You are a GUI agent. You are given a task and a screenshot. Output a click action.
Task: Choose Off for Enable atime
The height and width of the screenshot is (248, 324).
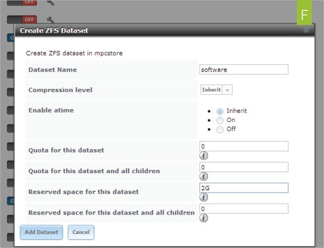220,129
